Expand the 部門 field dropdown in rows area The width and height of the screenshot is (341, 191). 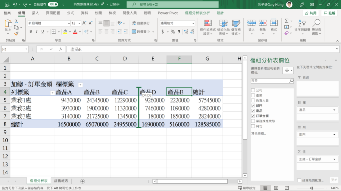334,135
